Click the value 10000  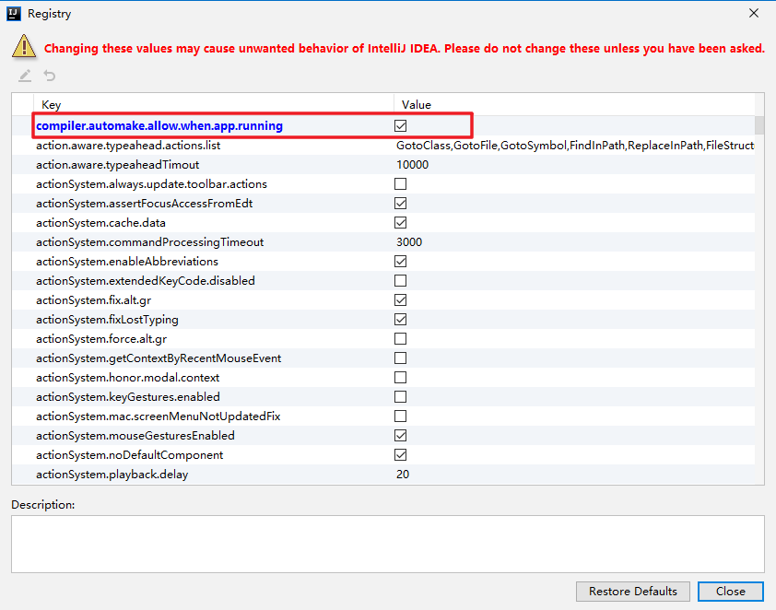[x=412, y=165]
